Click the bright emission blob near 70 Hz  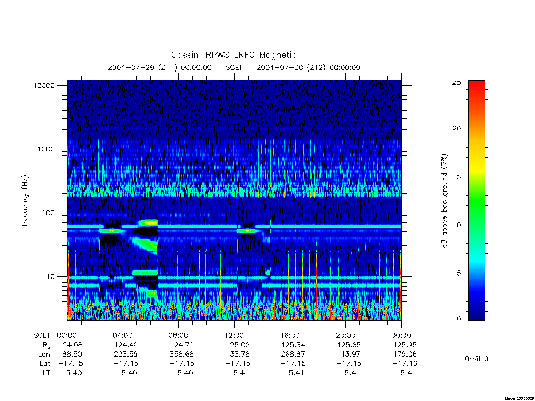[x=148, y=222]
